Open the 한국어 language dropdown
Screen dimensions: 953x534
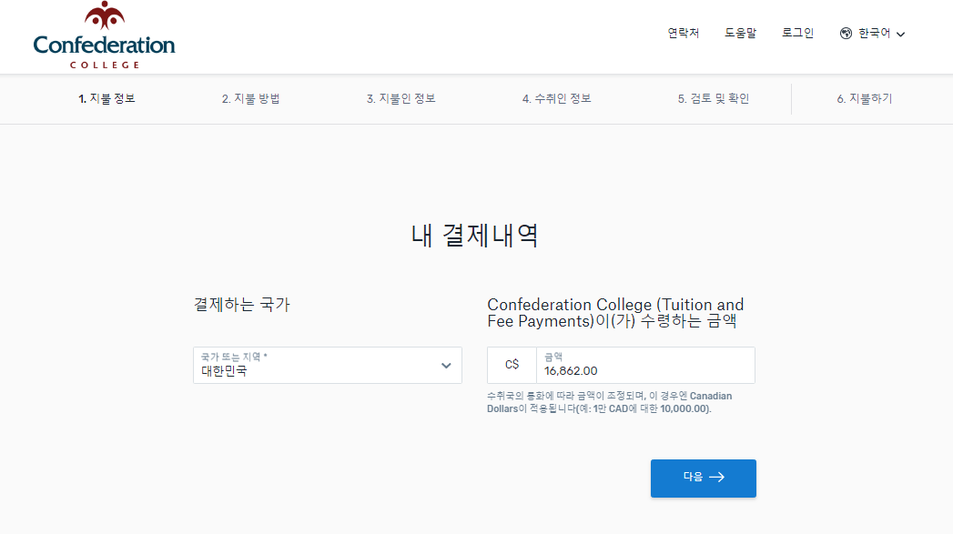873,34
